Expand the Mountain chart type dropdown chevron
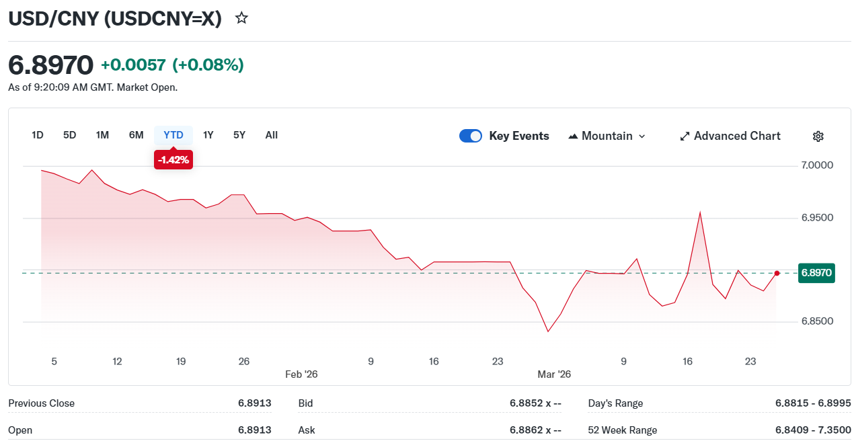 coord(642,136)
